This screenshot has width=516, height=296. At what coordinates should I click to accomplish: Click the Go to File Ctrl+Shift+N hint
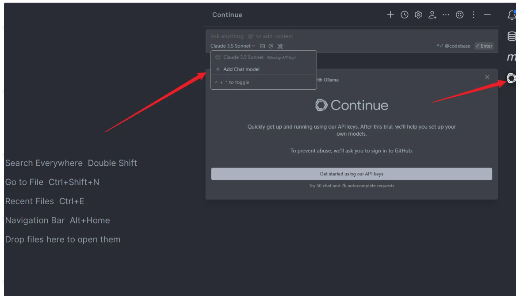pyautogui.click(x=52, y=182)
